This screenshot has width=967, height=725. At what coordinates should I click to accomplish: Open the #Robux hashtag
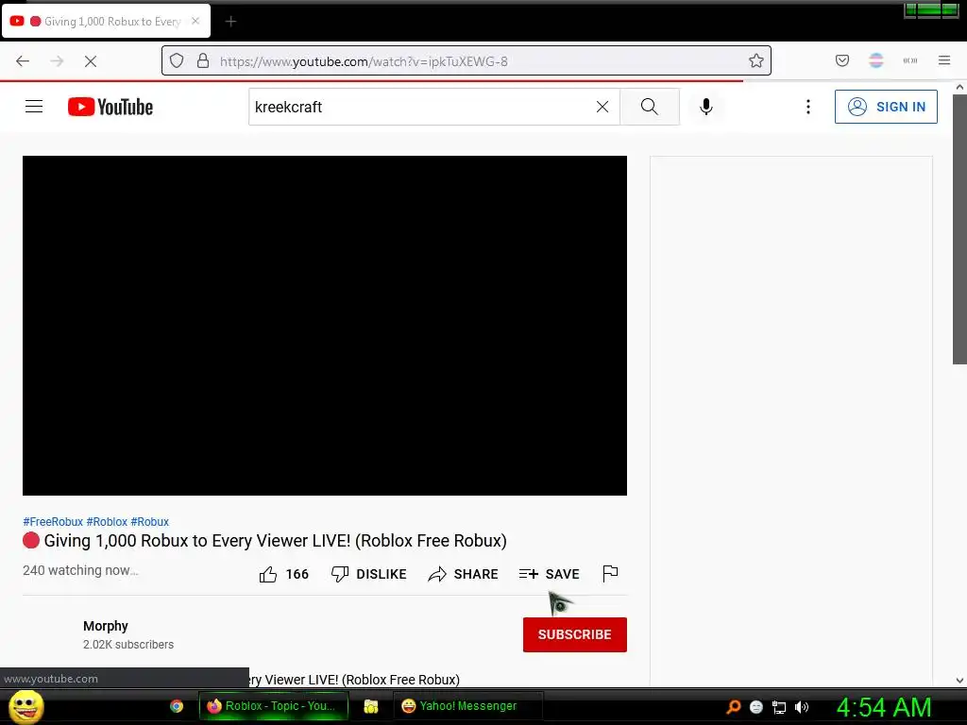tap(150, 521)
